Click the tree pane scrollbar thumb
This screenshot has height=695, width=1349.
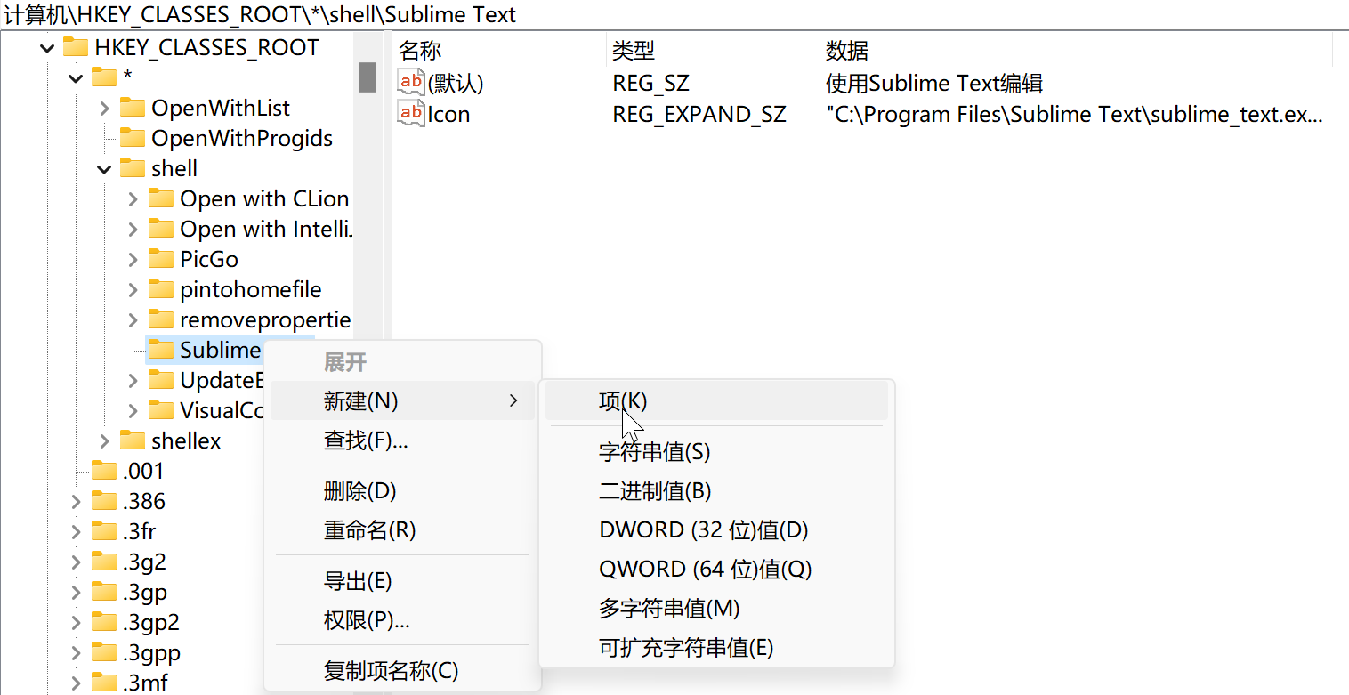(368, 77)
